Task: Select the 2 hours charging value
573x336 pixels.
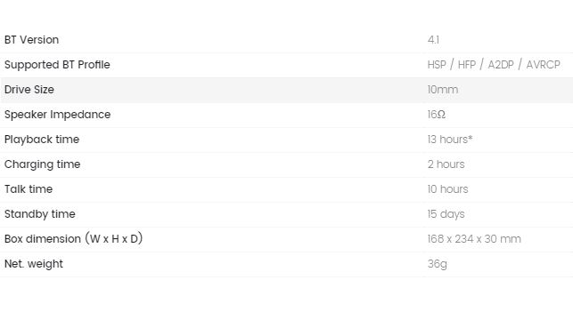Action: tap(446, 164)
